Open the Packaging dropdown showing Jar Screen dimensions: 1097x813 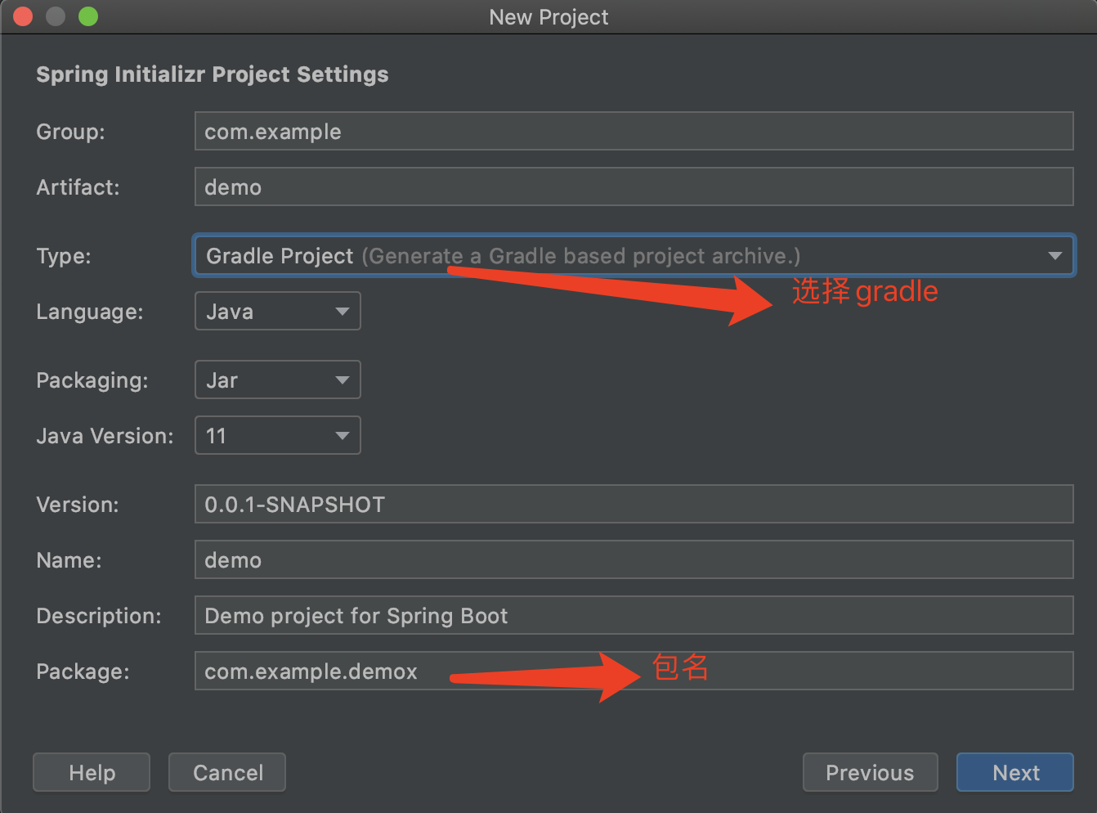coord(277,380)
